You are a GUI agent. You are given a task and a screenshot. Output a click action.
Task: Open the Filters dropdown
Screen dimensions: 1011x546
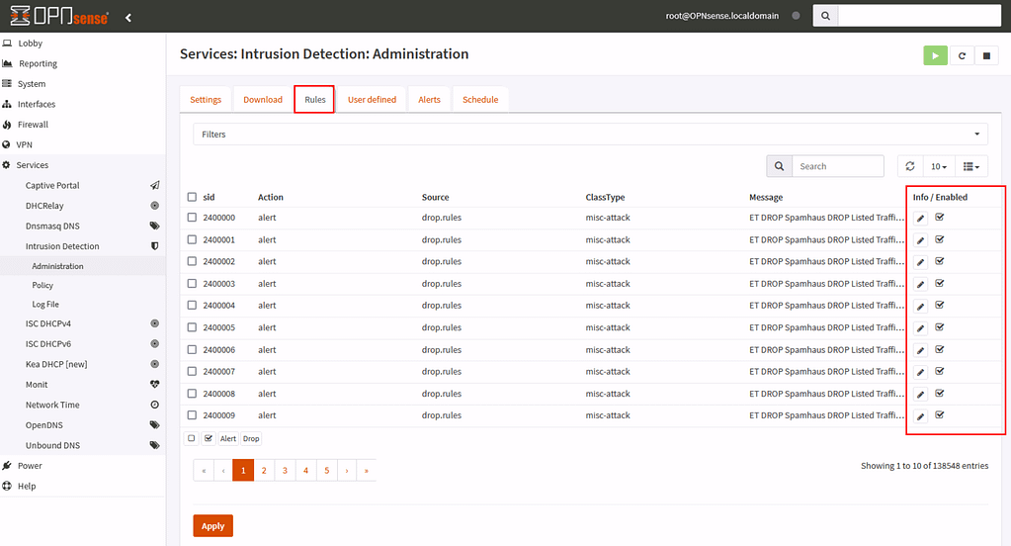(590, 135)
